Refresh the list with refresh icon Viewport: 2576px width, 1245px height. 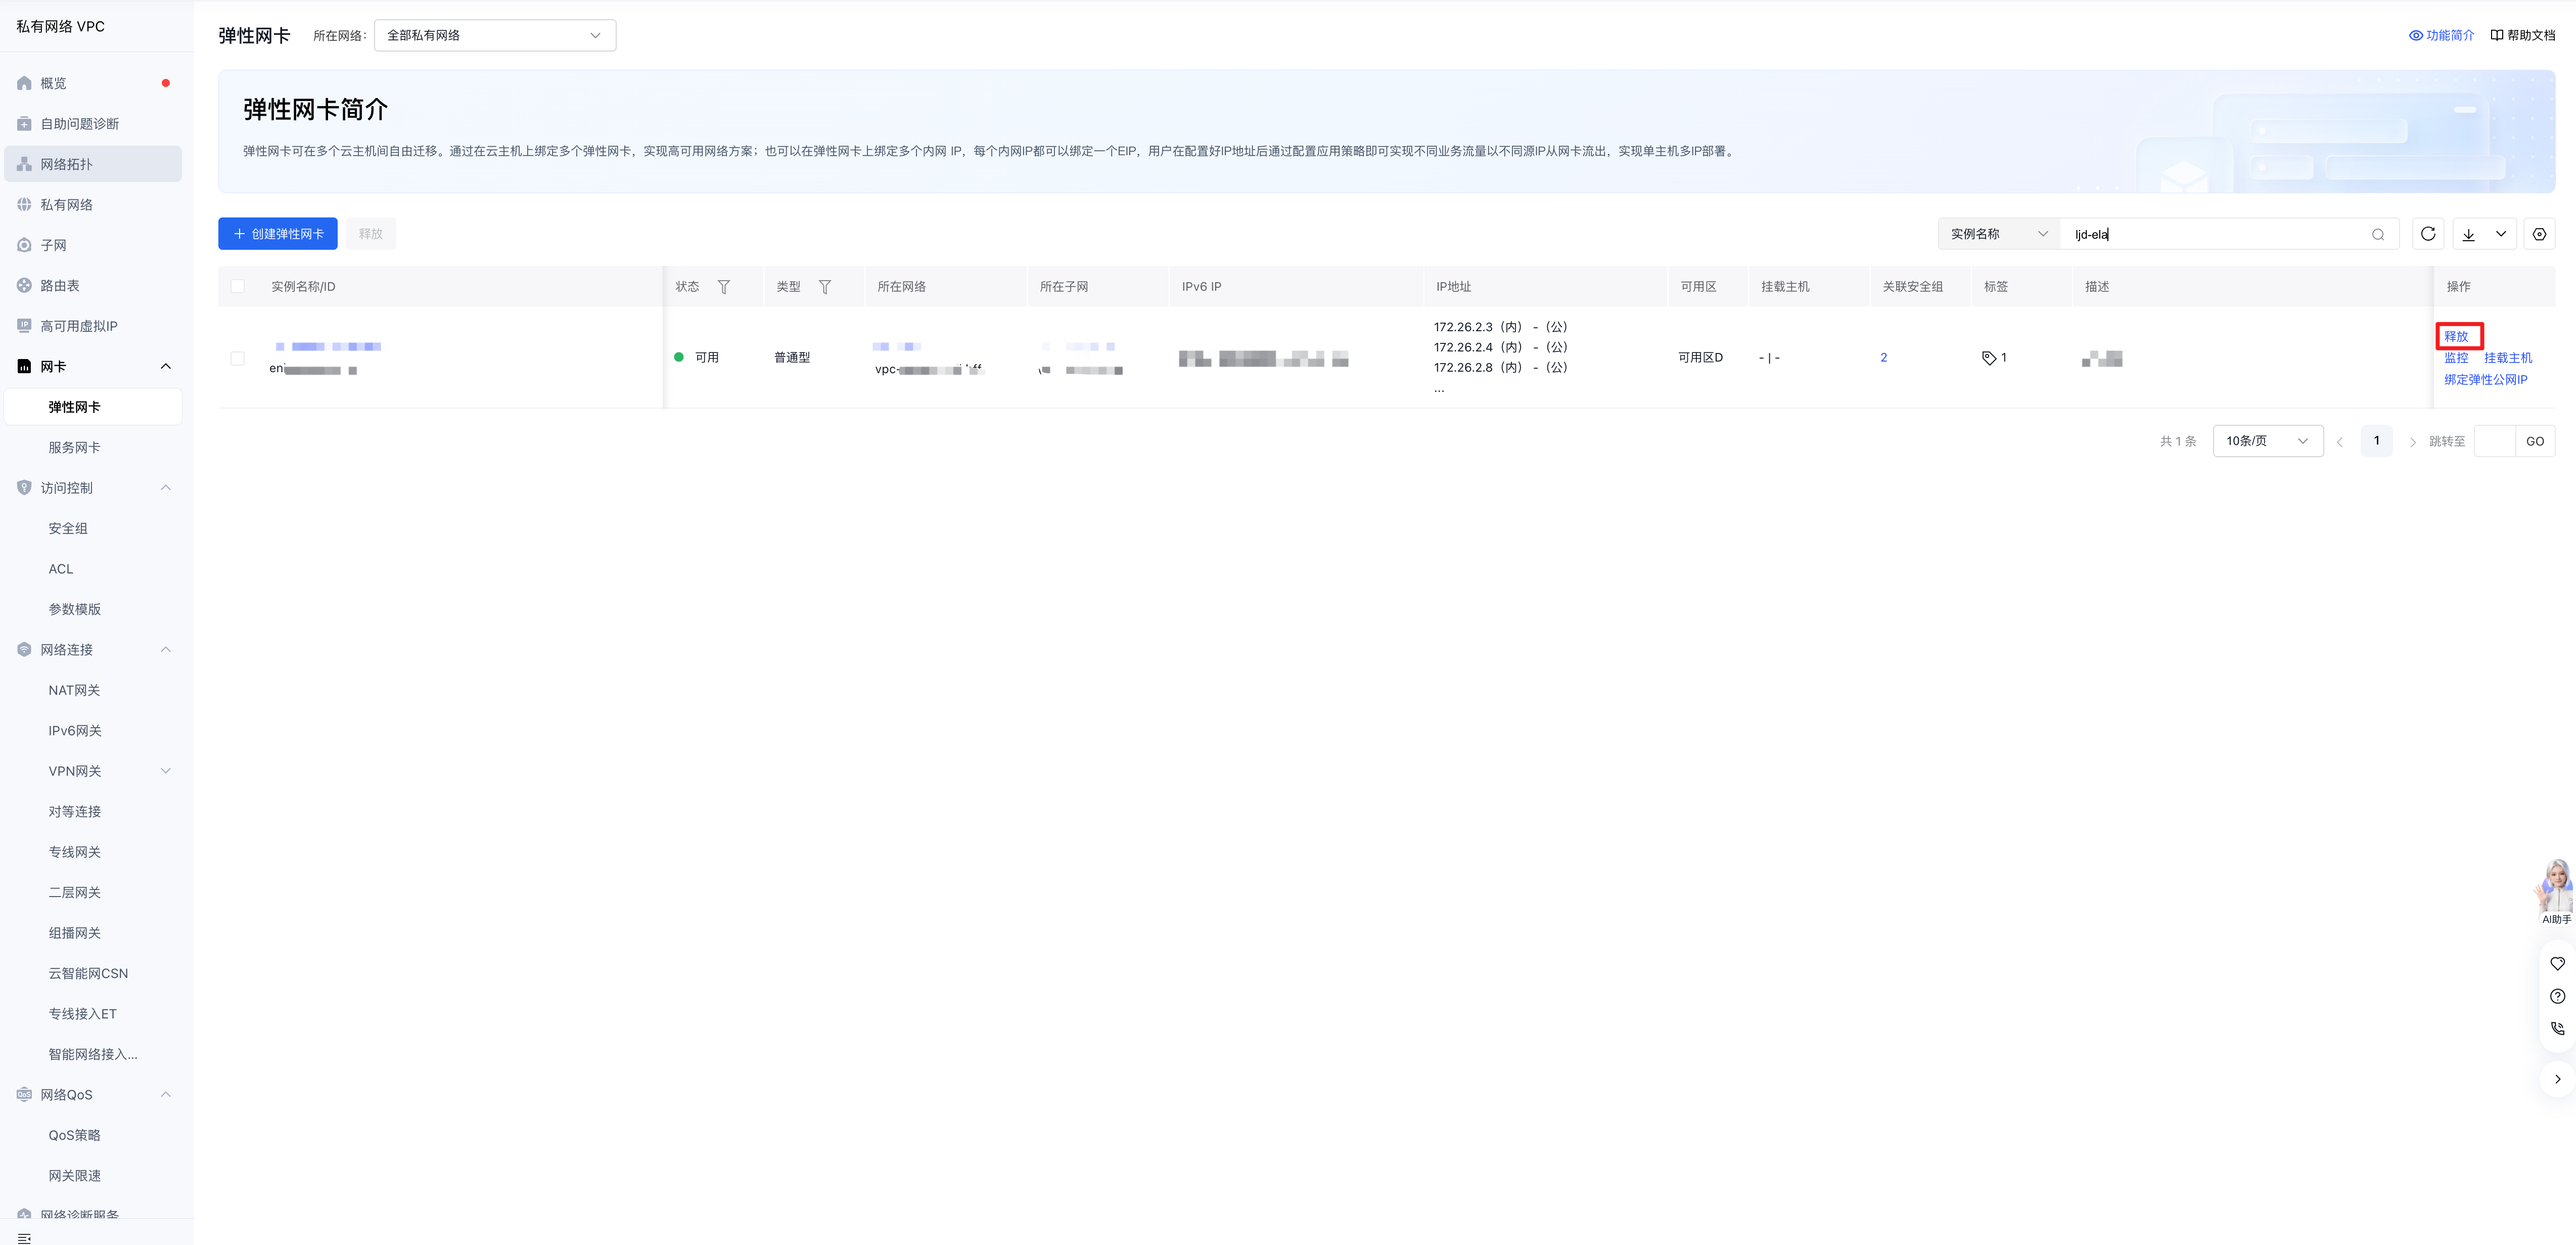click(2428, 234)
